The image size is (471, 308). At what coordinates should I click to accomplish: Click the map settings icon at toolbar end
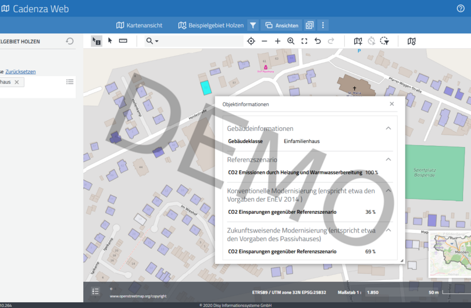412,41
